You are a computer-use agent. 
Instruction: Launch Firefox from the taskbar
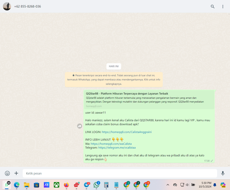pyautogui.click(x=66, y=185)
